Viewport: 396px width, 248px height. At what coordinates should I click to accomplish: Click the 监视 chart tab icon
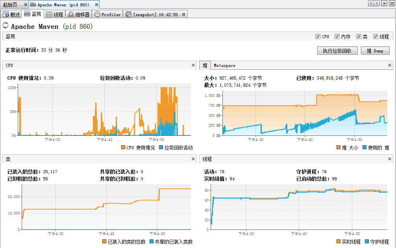pyautogui.click(x=27, y=14)
